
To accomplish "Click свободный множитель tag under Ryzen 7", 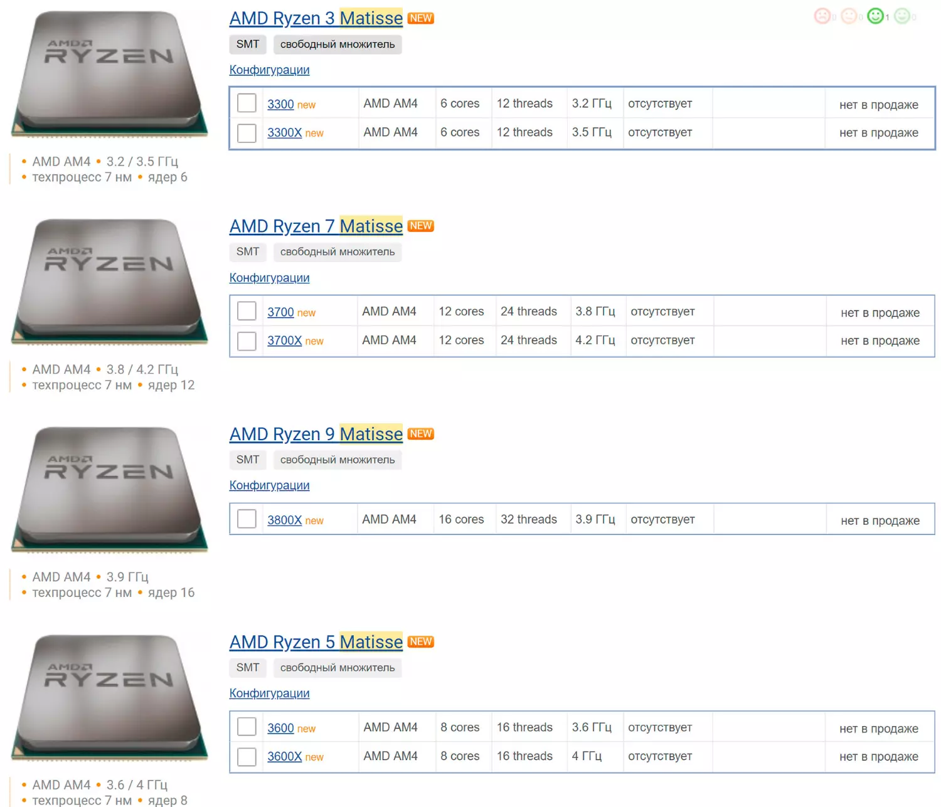I will point(338,252).
